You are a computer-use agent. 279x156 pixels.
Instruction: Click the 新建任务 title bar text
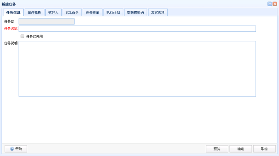pyautogui.click(x=9, y=4)
